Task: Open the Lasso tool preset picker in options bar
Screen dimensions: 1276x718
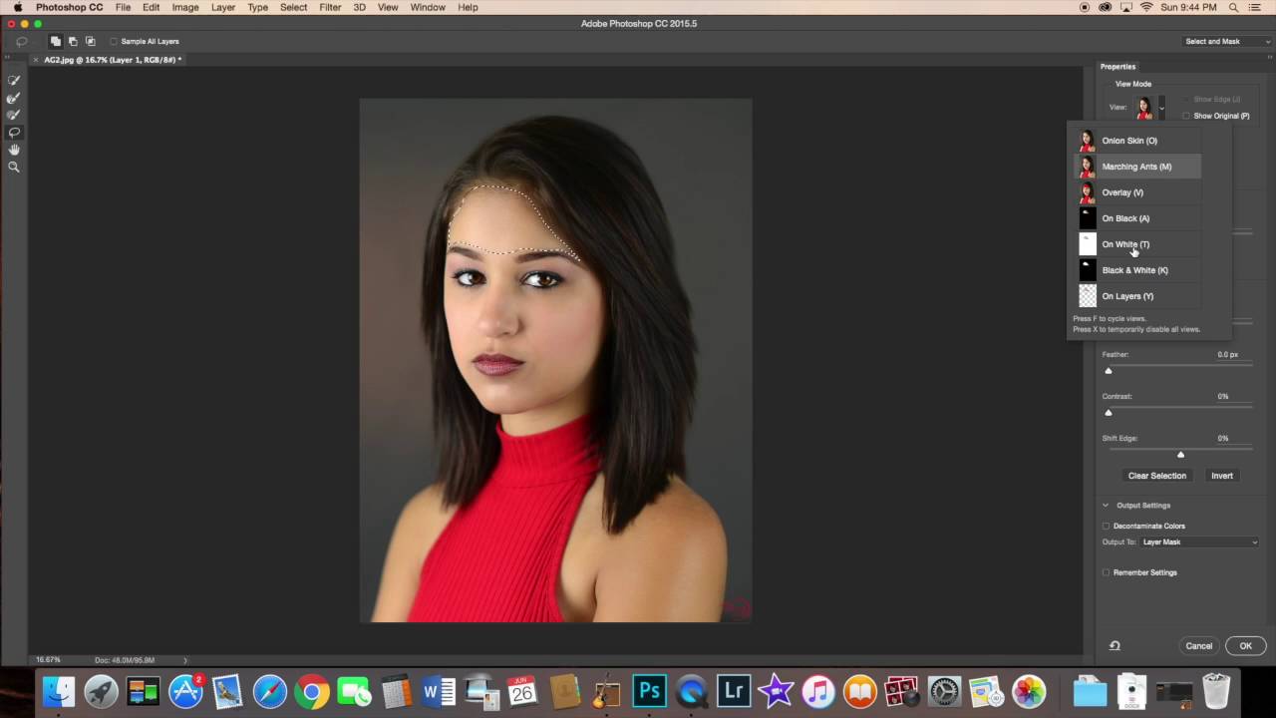Action: point(22,41)
